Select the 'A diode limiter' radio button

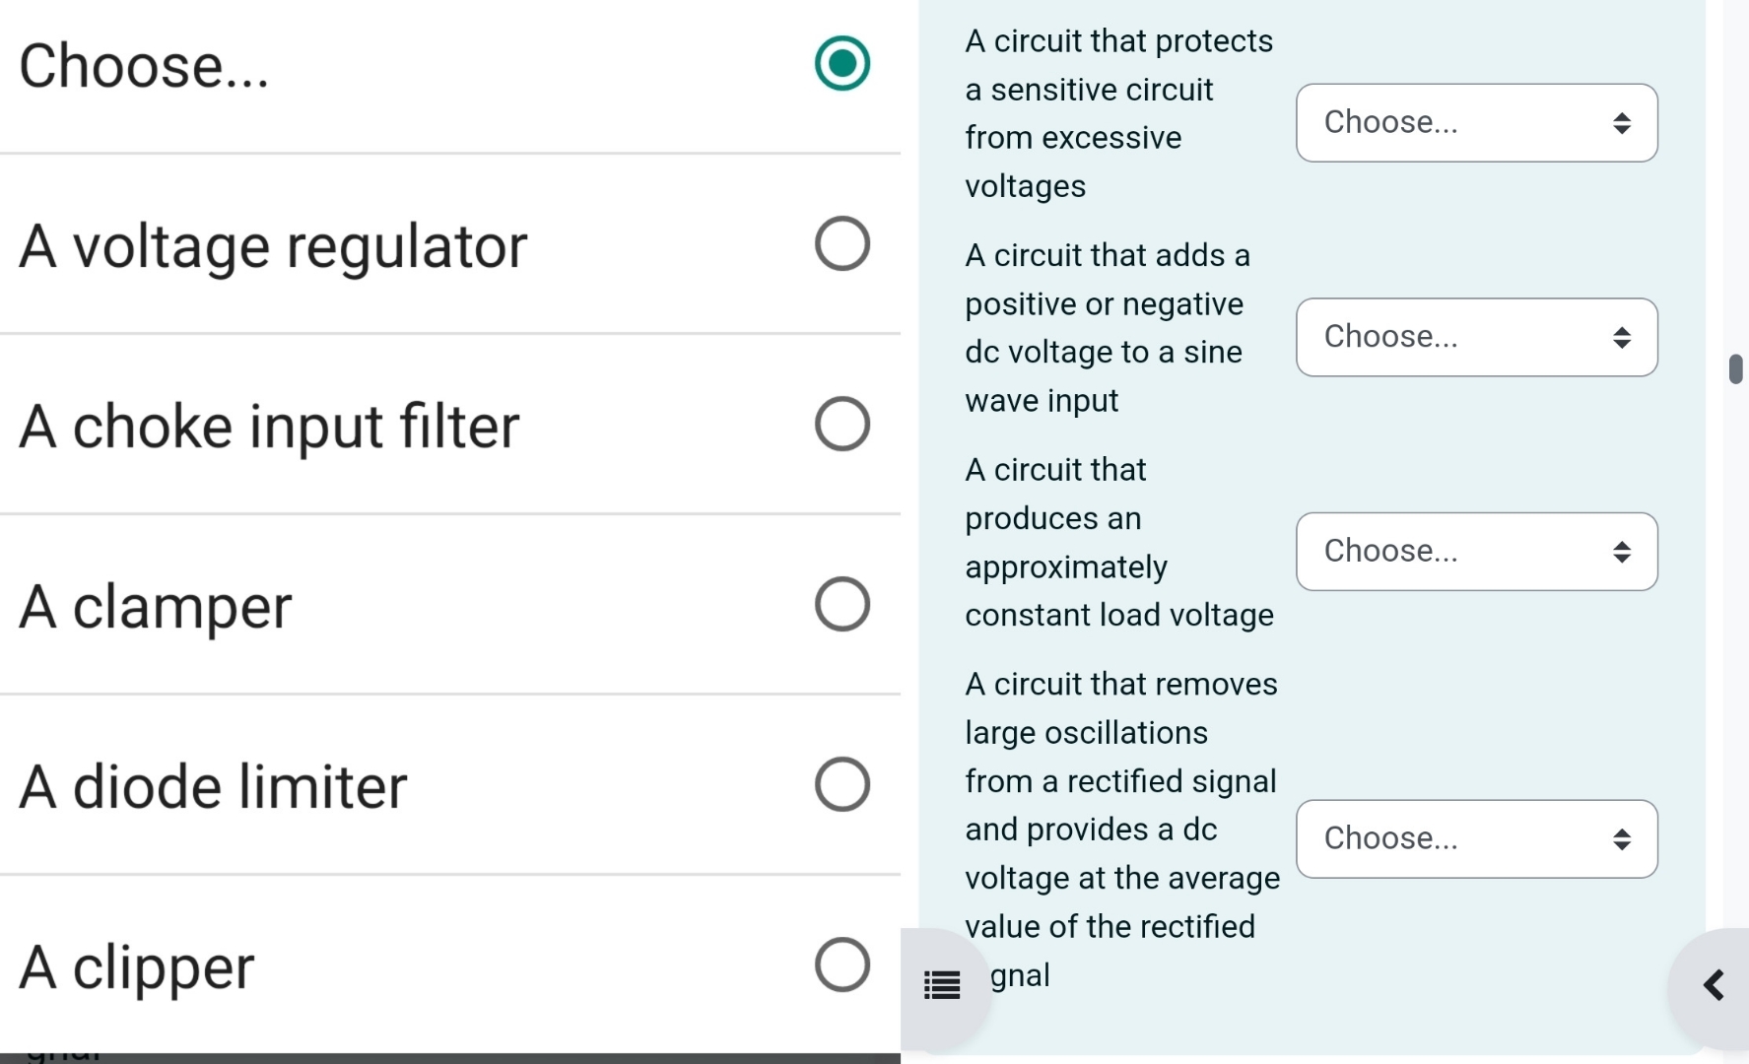pos(841,784)
